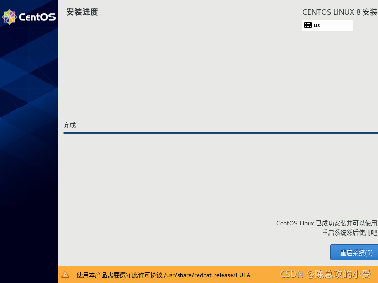
Task: Click the CSDN watermark text
Action: coord(291,275)
